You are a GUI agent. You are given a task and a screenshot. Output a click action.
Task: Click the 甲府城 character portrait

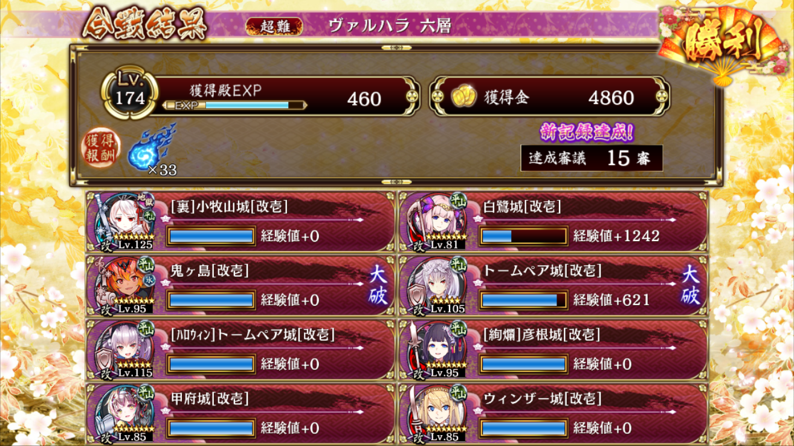(126, 413)
